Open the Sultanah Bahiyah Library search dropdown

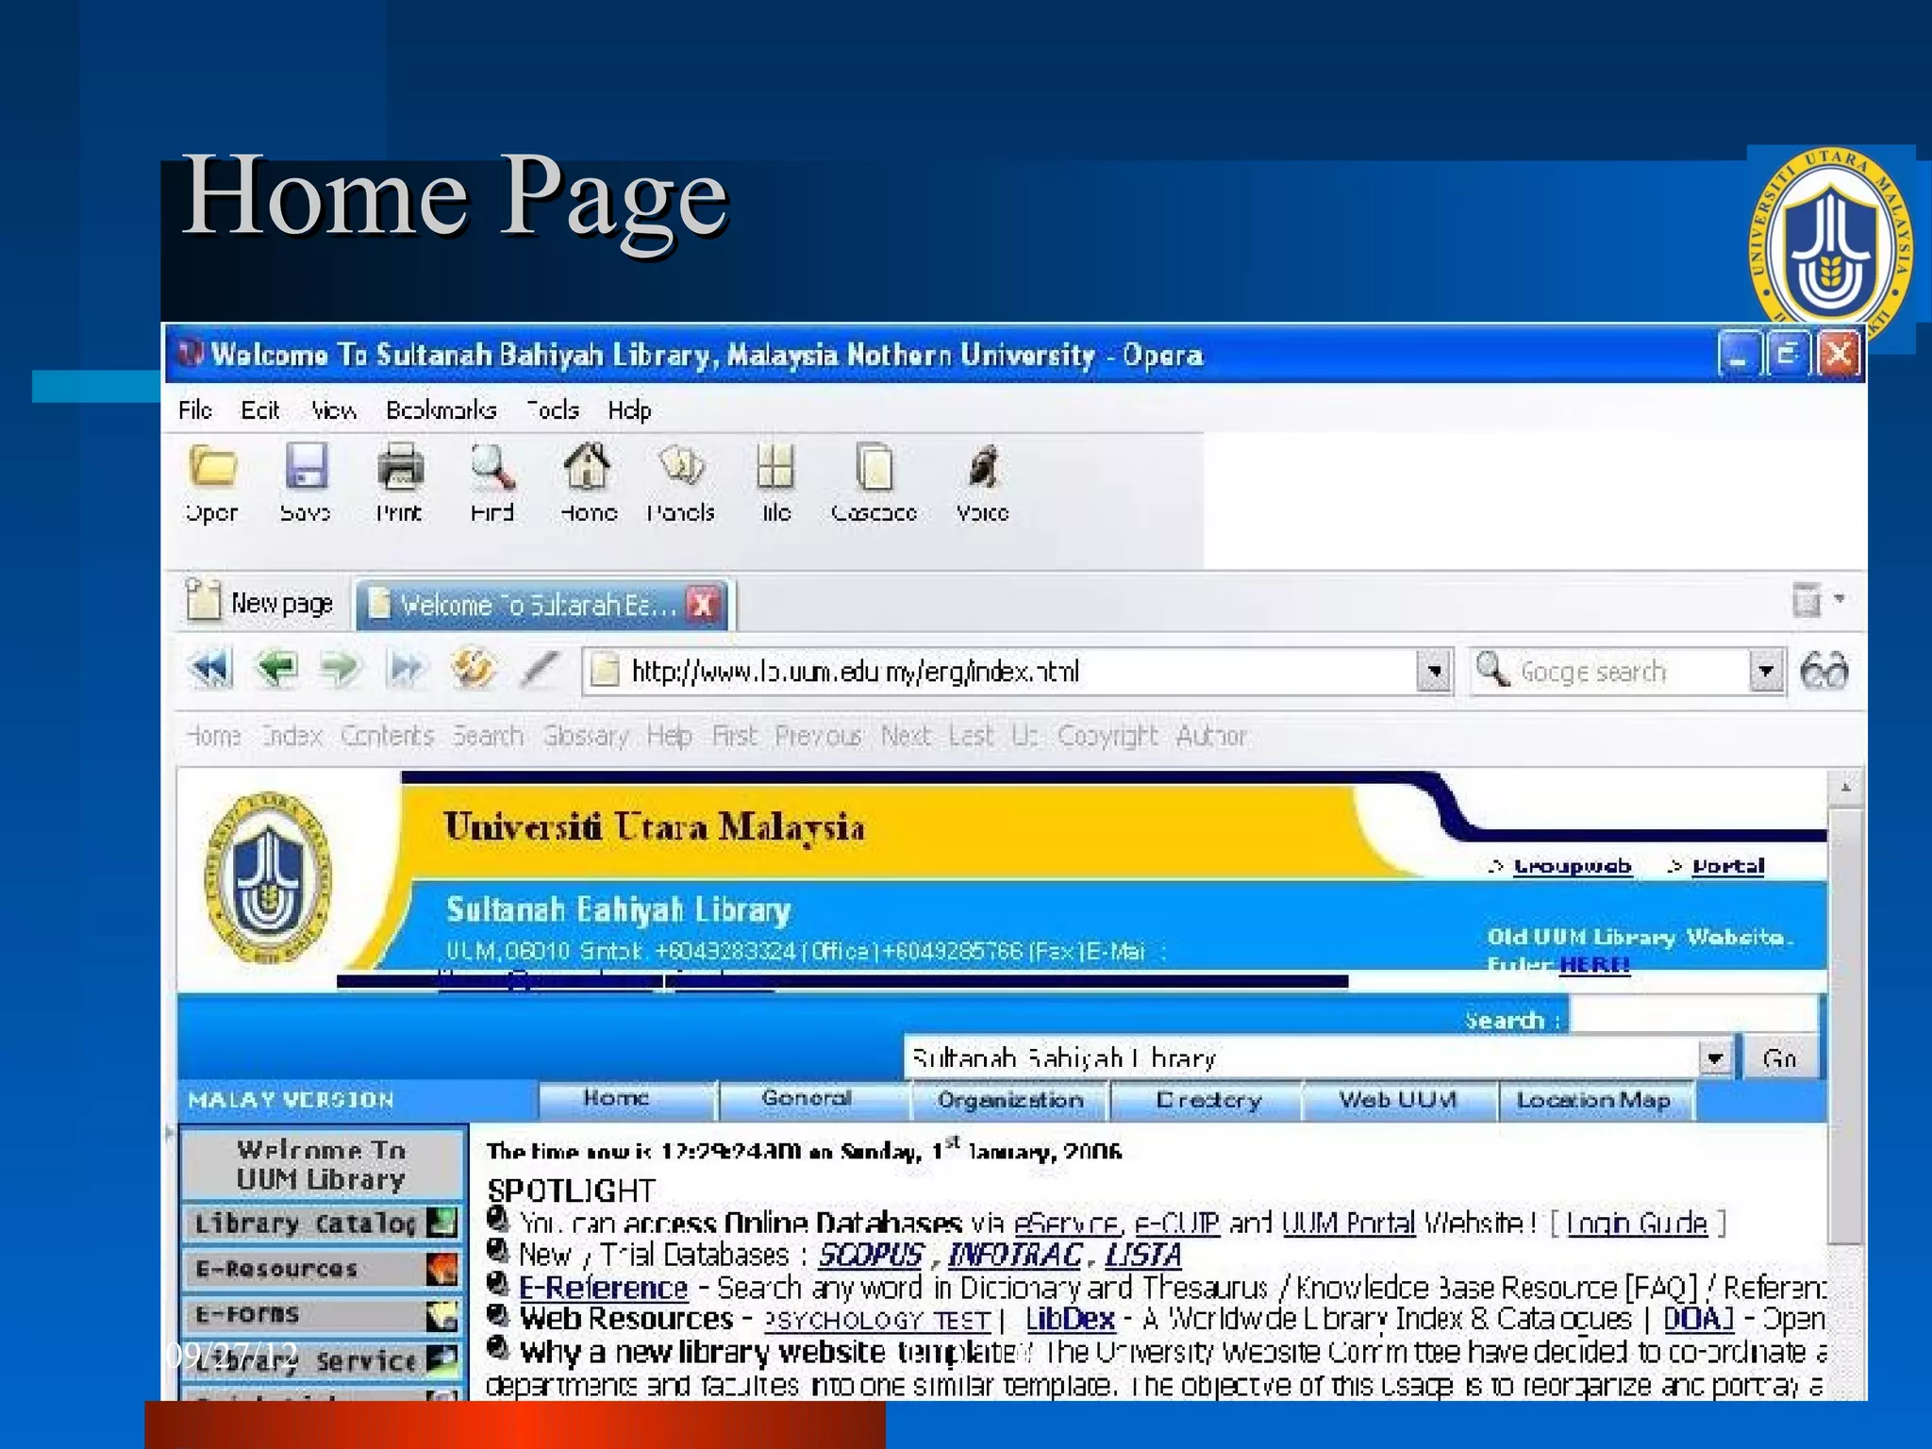coord(1715,1058)
